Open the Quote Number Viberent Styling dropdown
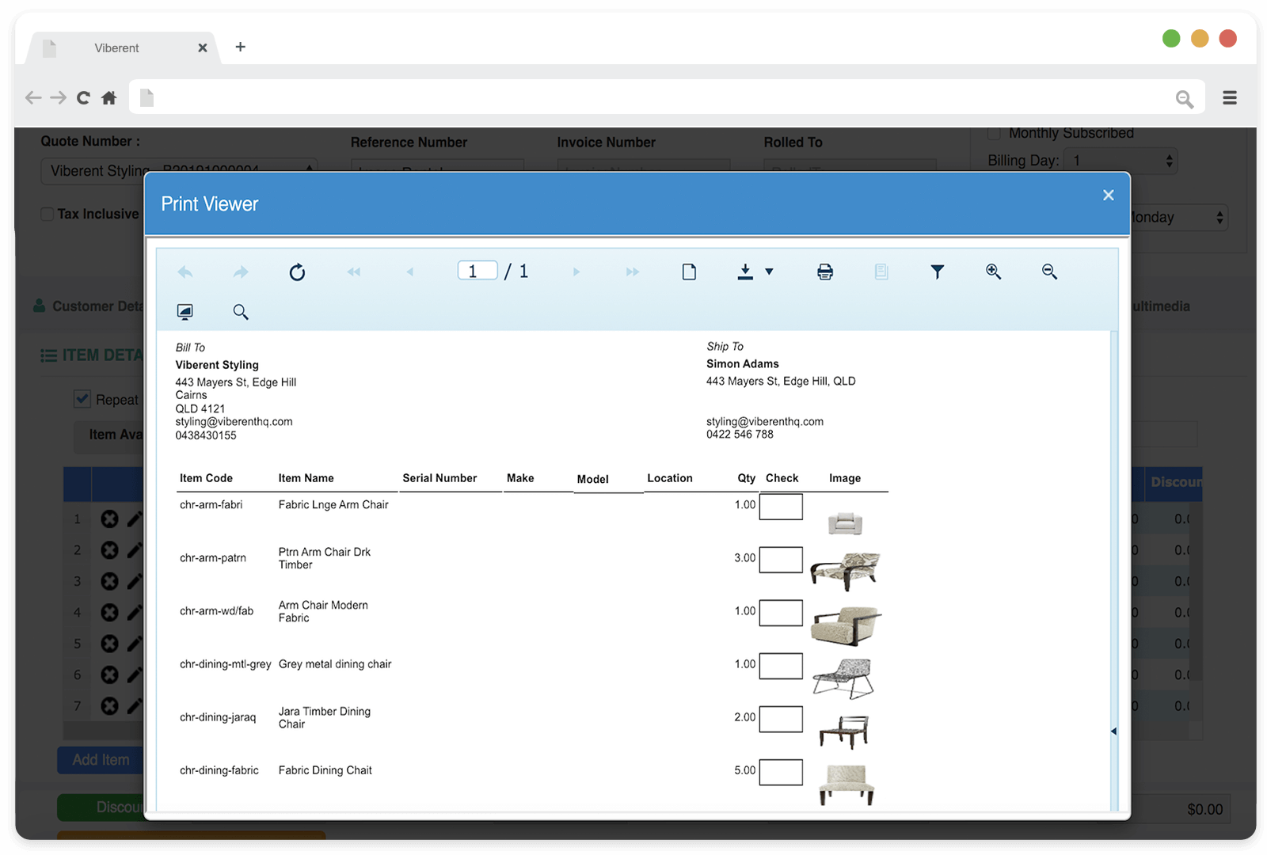 (178, 170)
